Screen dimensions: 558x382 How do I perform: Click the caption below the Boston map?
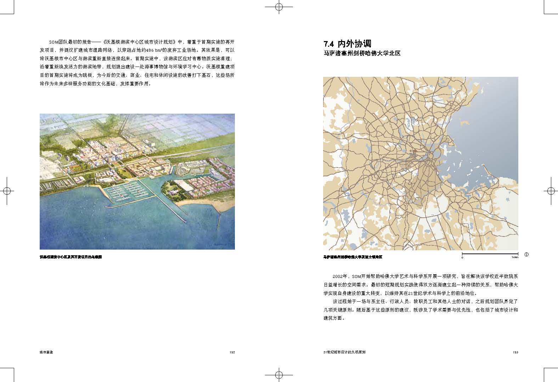(x=353, y=257)
